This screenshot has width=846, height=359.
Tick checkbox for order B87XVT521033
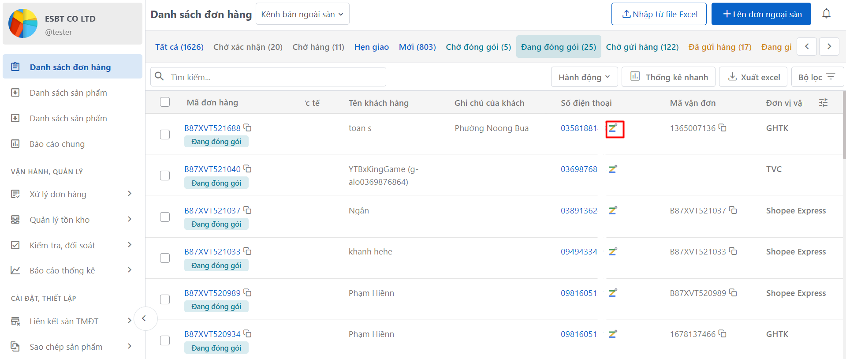[x=165, y=258]
